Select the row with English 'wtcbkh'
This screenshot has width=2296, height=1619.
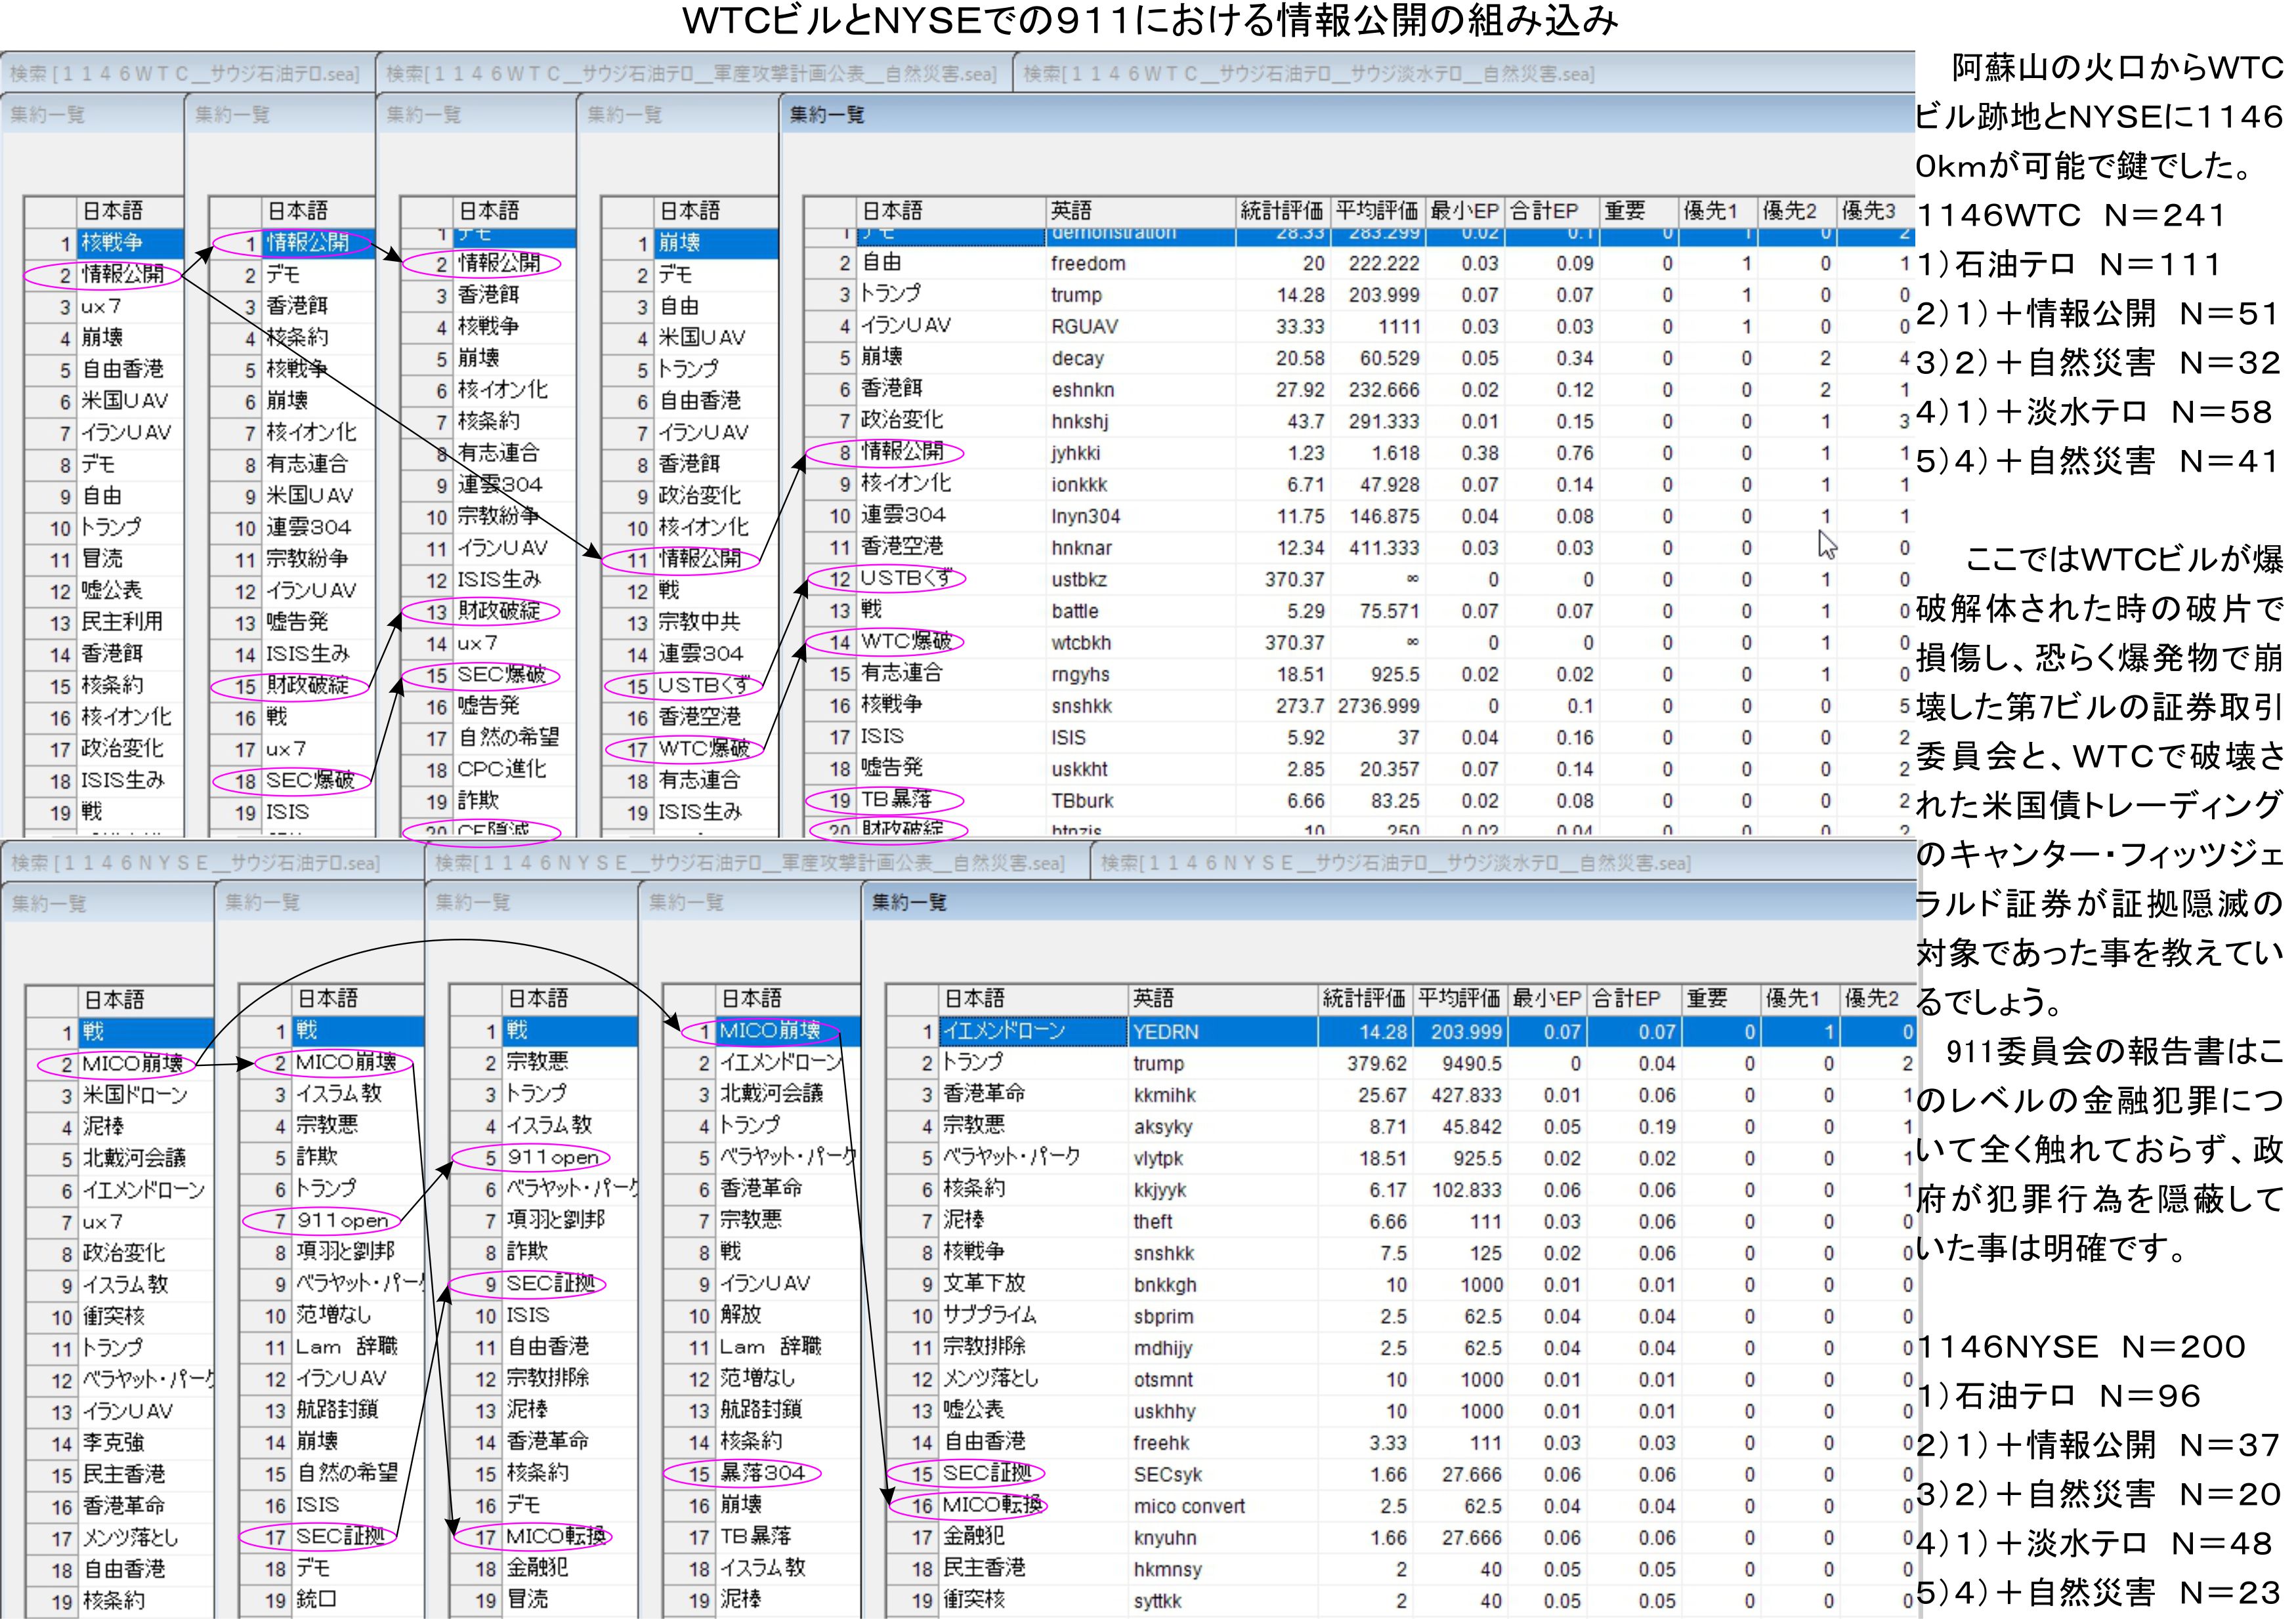click(x=1080, y=644)
